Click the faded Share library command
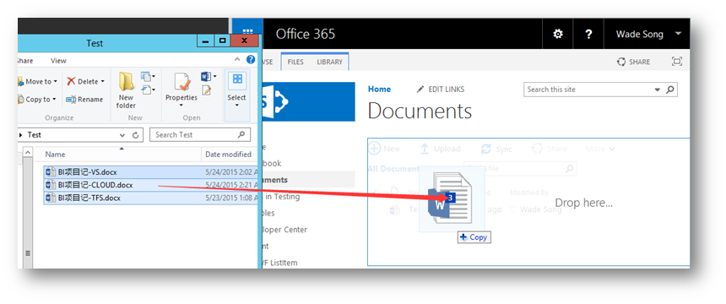This screenshot has width=726, height=304. (549, 149)
